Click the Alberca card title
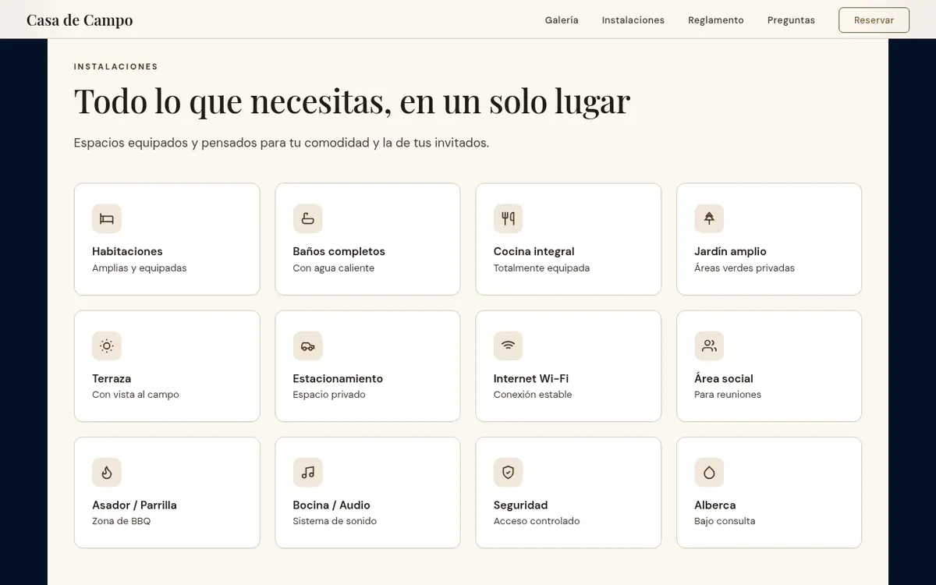 (715, 505)
